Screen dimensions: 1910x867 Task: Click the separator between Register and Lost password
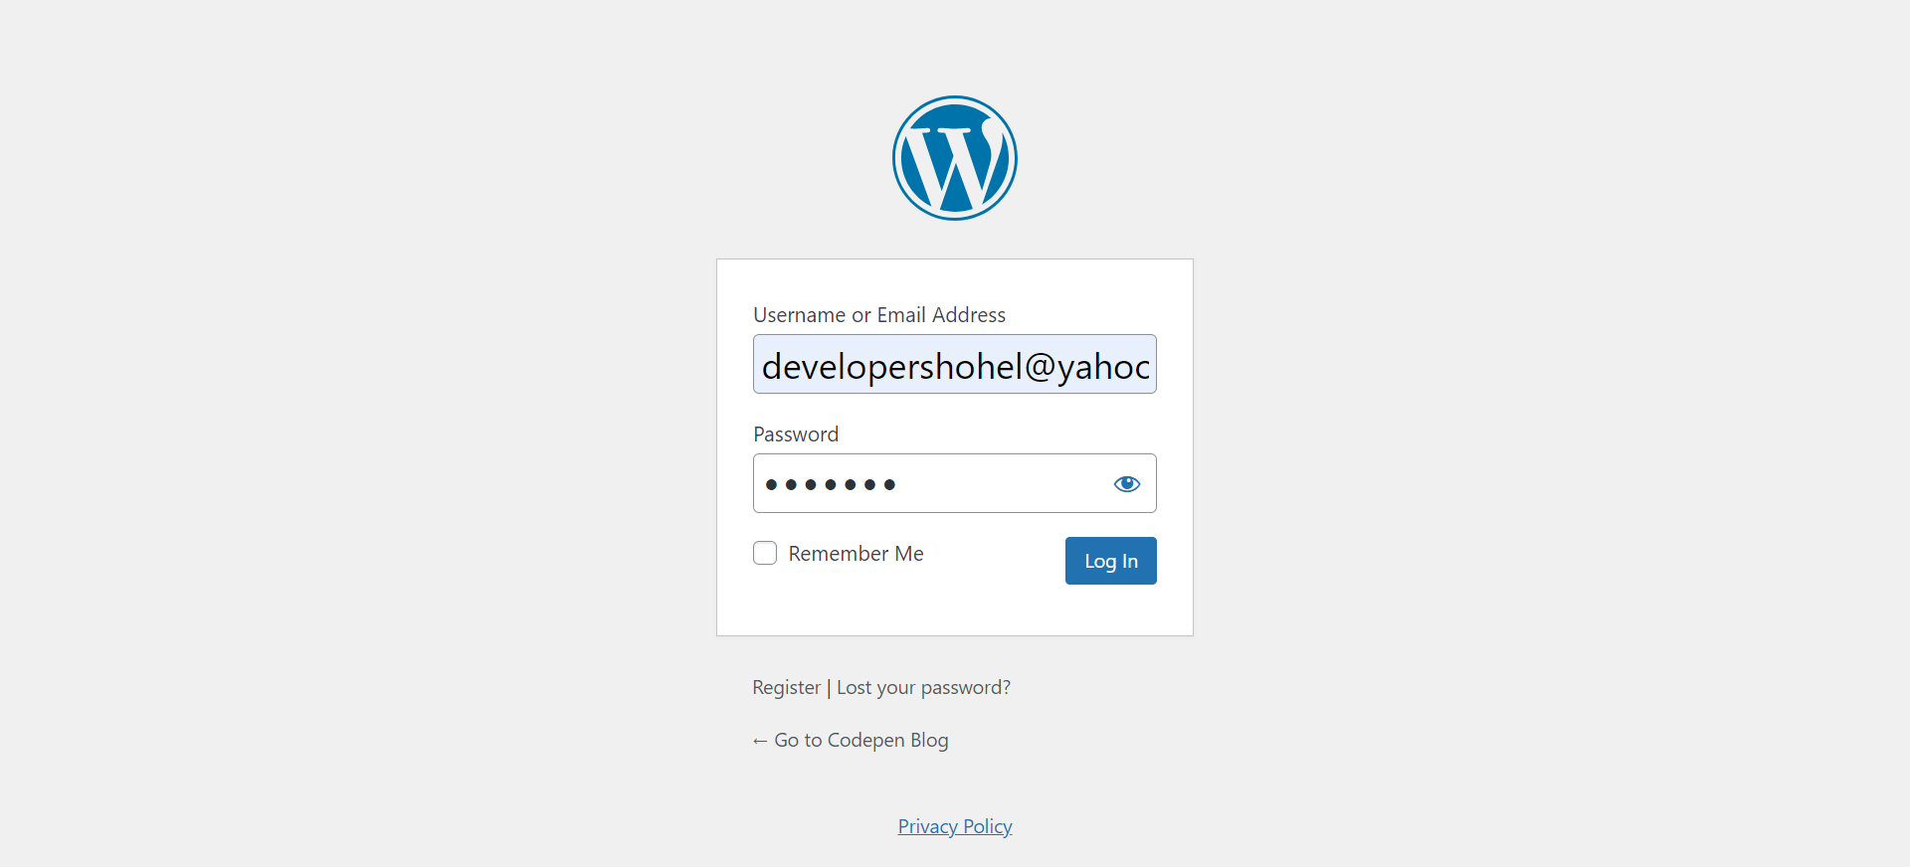tap(829, 688)
